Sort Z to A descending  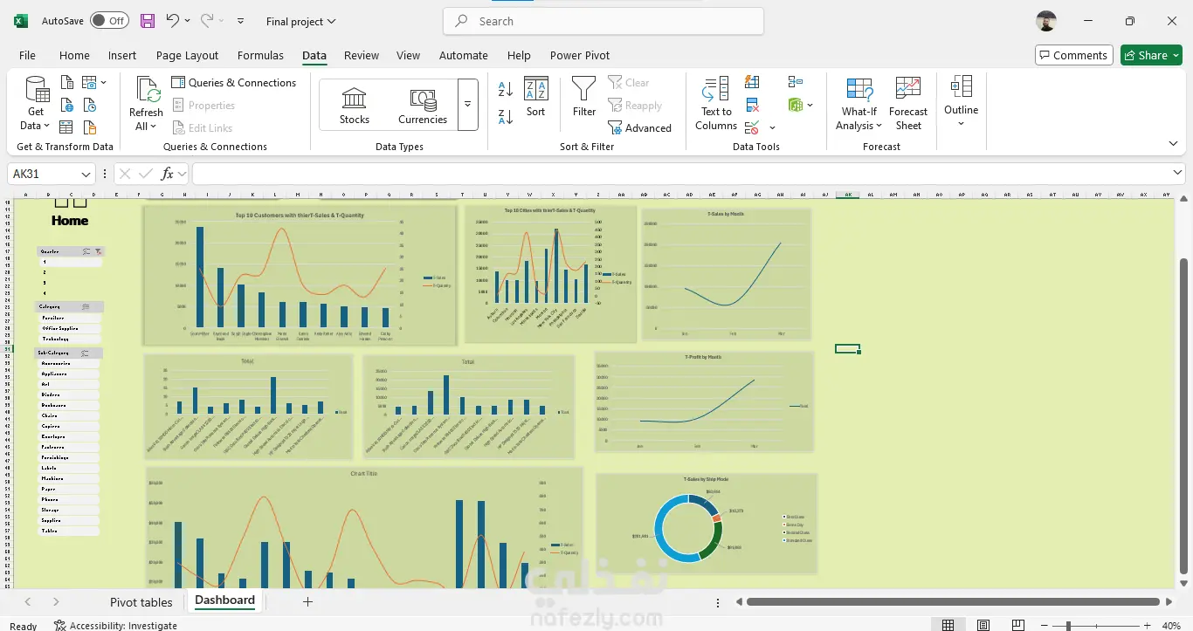(506, 117)
